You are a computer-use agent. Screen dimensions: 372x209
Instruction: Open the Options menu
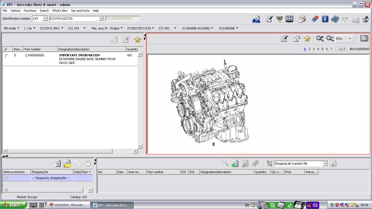(x=15, y=11)
